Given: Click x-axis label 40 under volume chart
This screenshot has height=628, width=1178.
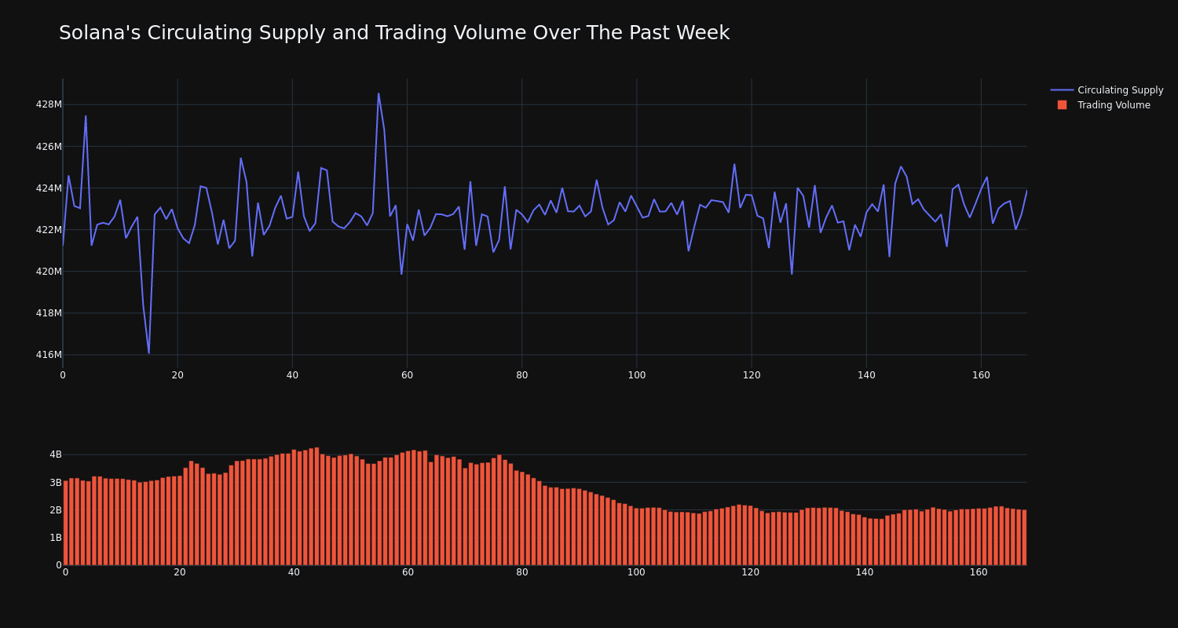Looking at the screenshot, I should click(294, 572).
